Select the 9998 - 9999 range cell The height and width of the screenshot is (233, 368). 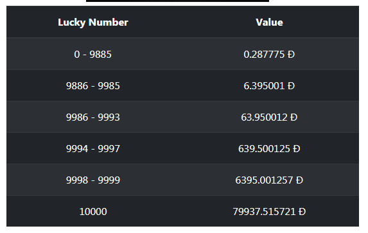click(93, 180)
